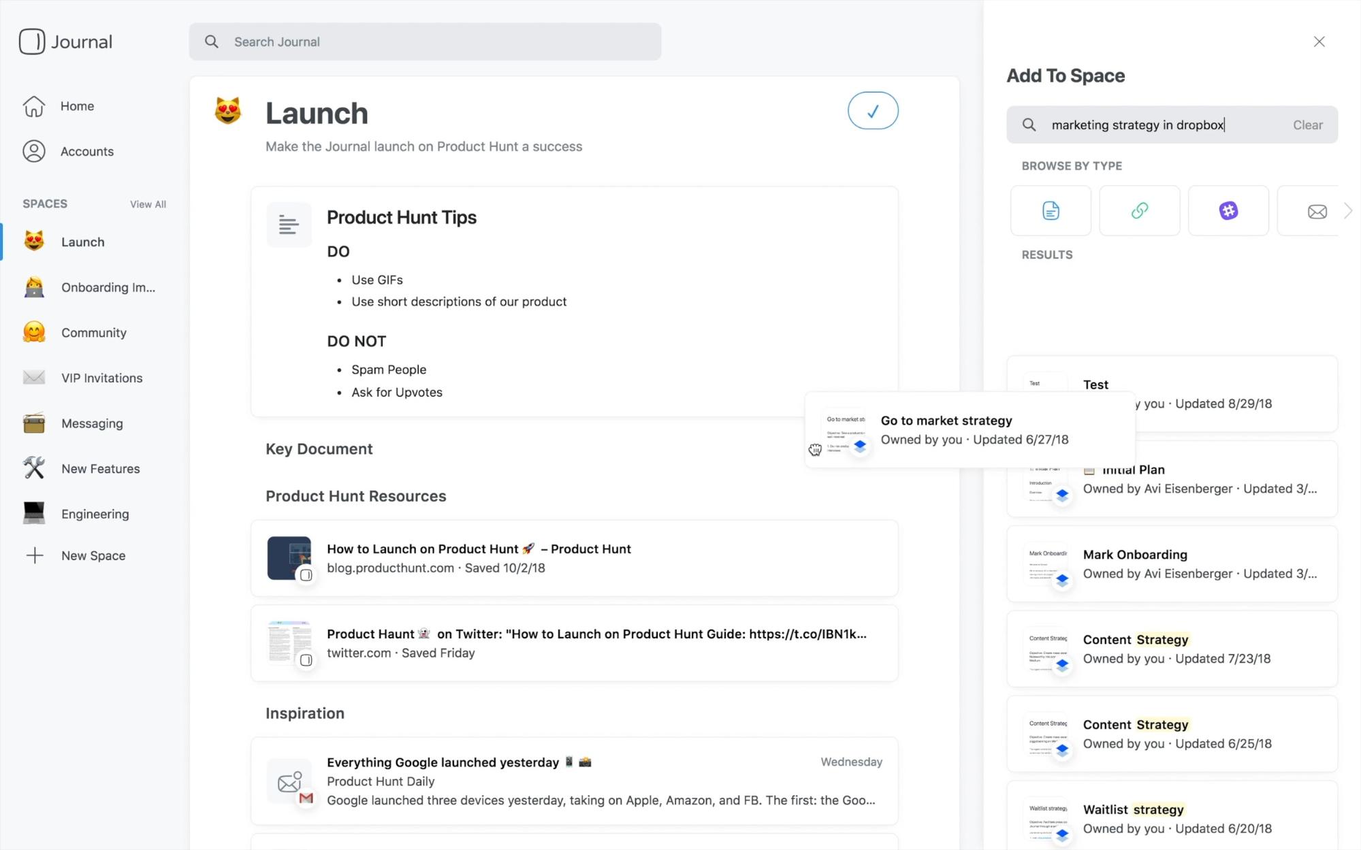Create a New Space
1361x850 pixels.
pos(93,555)
